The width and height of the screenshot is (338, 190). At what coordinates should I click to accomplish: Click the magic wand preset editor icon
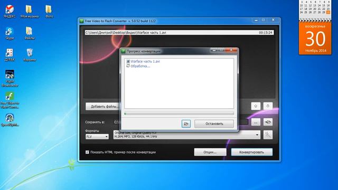pyautogui.click(x=268, y=135)
